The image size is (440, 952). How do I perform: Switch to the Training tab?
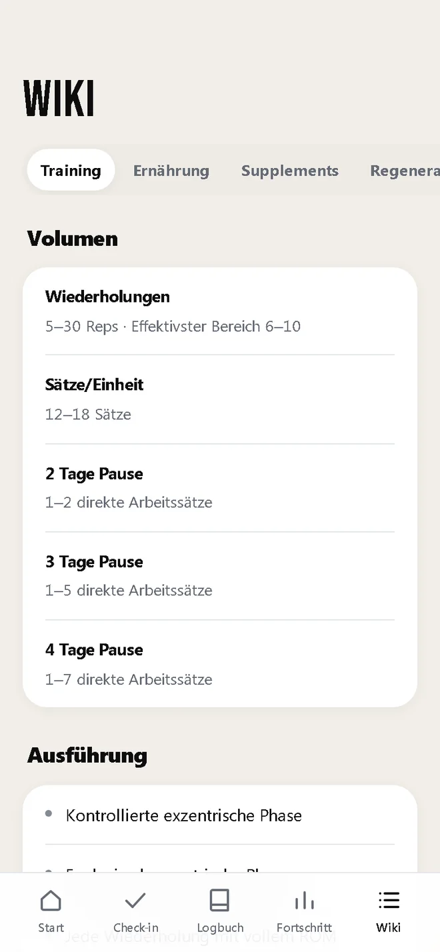71,170
